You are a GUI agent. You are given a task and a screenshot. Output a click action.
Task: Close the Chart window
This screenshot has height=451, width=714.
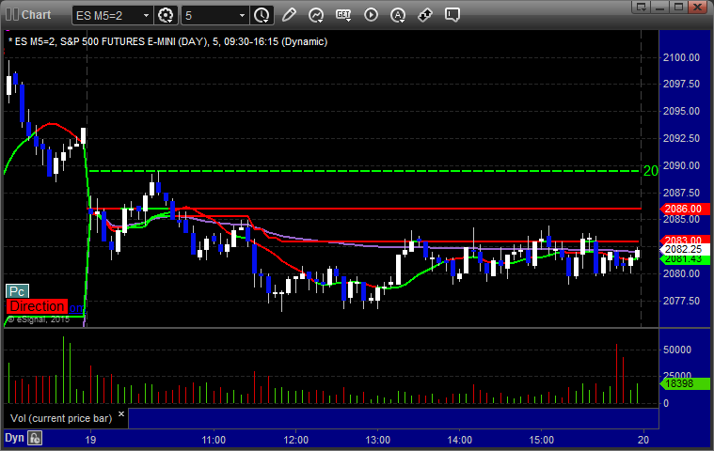(697, 7)
